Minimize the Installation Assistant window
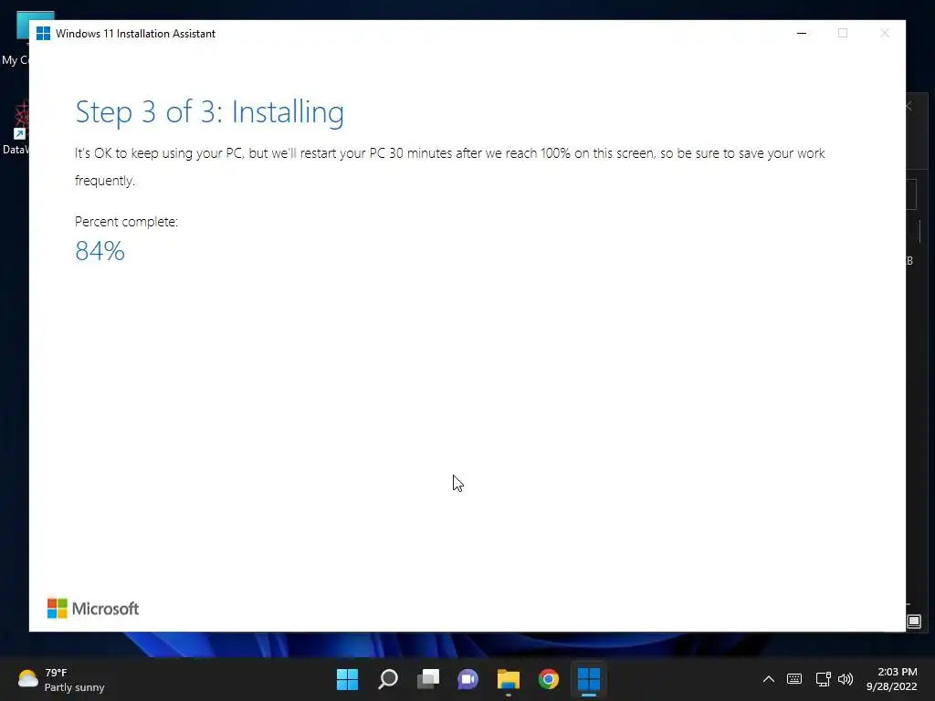Image resolution: width=935 pixels, height=701 pixels. [802, 34]
